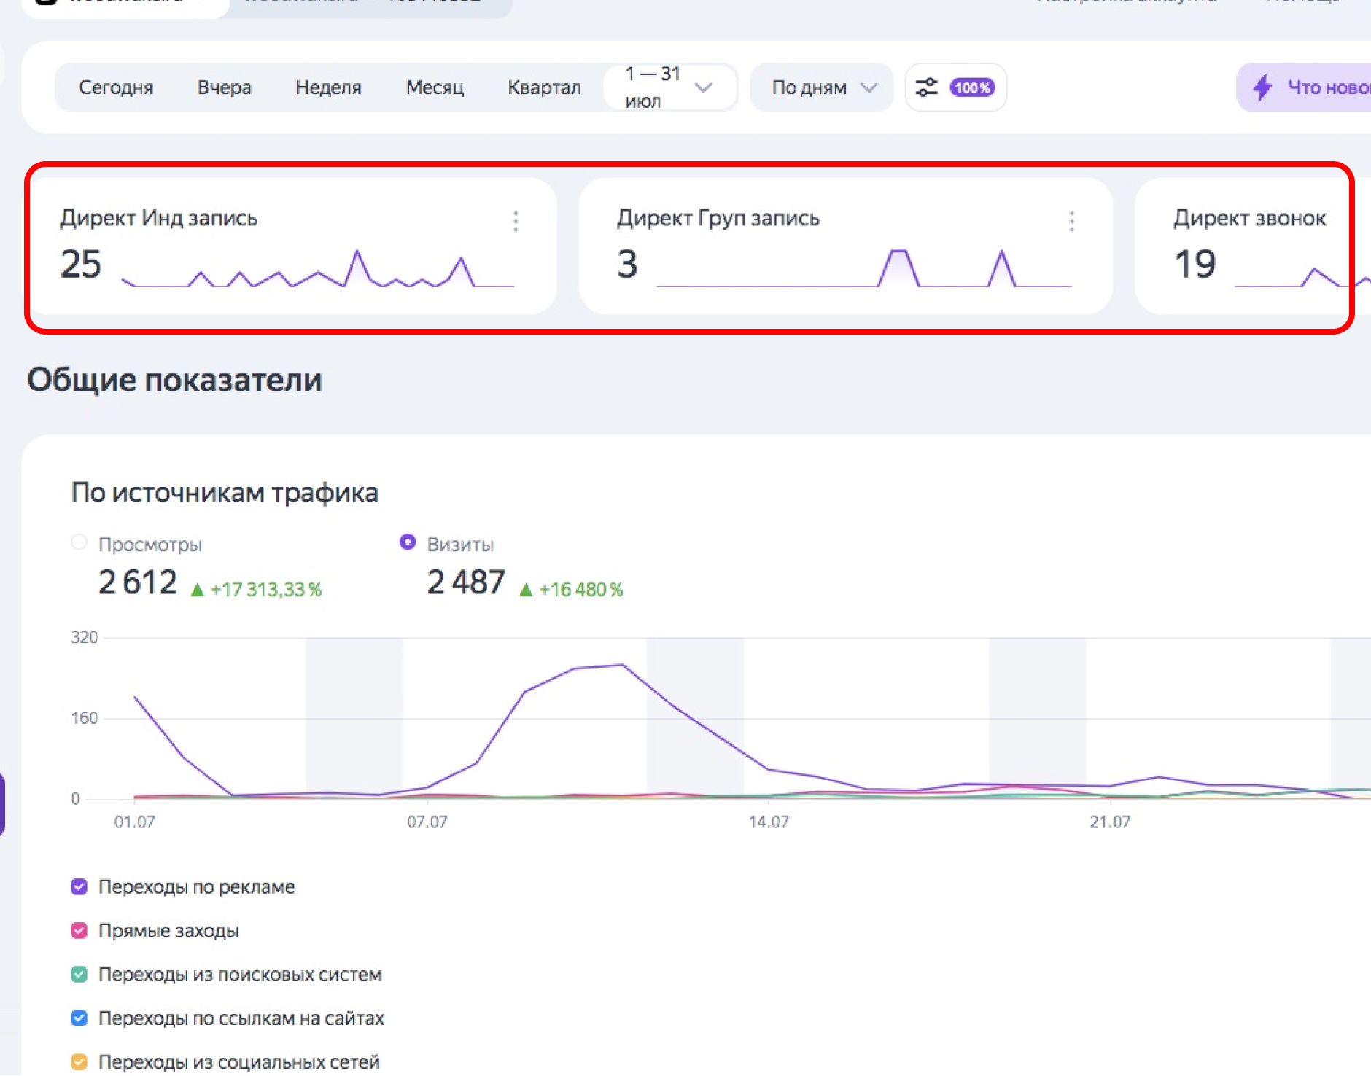Select the Квартал period tab
The width and height of the screenshot is (1371, 1076).
point(544,87)
